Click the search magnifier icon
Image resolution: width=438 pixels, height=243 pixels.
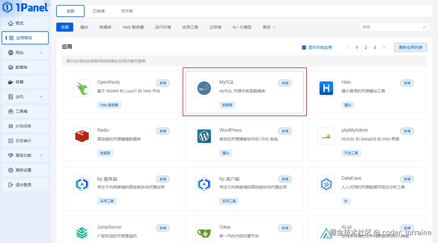click(424, 27)
